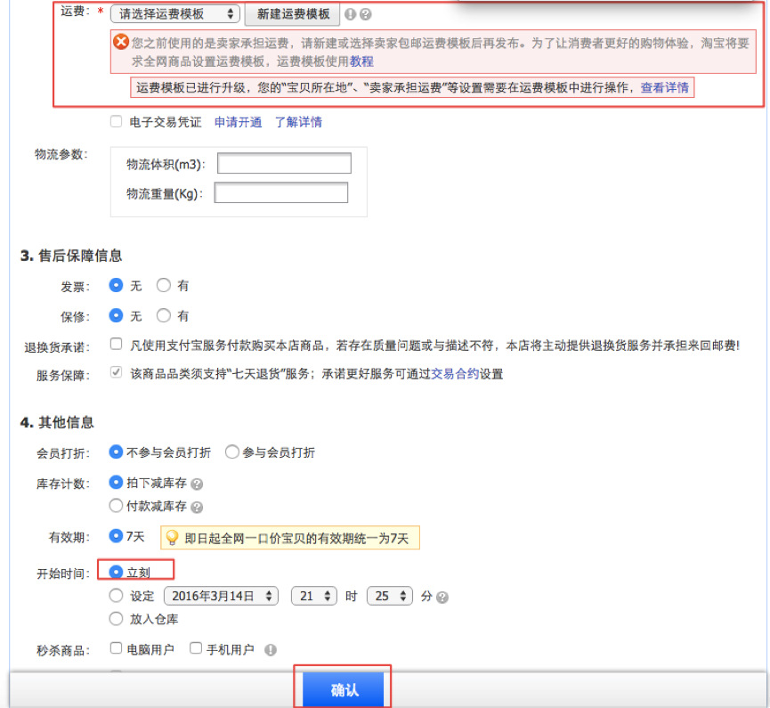Click help icon next to 拍下减库存

tap(197, 484)
